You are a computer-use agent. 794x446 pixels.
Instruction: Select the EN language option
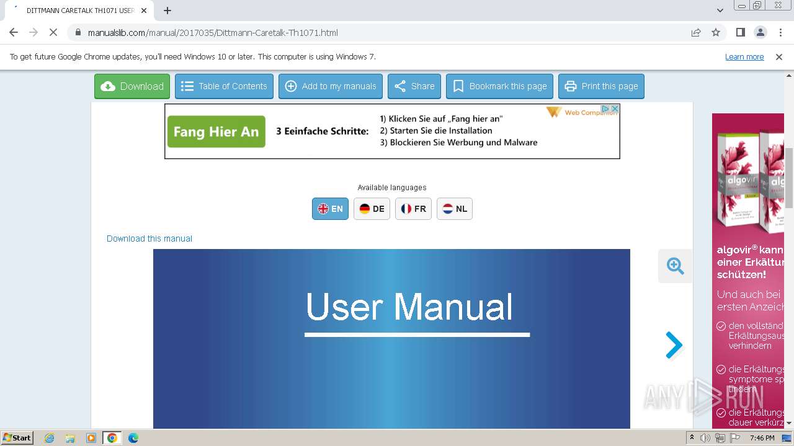point(330,209)
